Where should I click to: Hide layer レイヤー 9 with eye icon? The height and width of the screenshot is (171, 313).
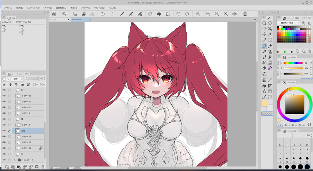[x=4, y=113]
